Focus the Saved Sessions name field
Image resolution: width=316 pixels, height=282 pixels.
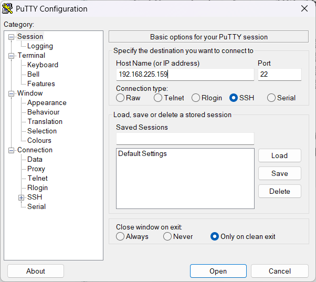(185, 139)
